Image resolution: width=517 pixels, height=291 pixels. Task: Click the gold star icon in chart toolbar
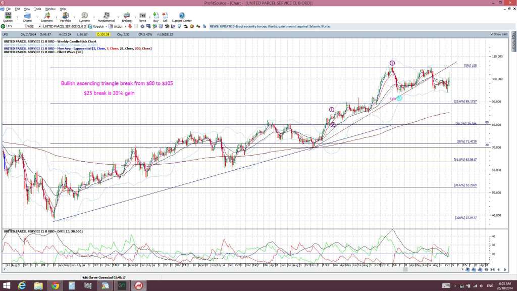click(192, 26)
